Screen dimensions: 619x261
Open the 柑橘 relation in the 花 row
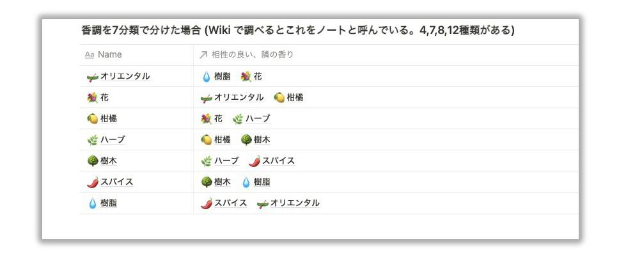pos(295,97)
